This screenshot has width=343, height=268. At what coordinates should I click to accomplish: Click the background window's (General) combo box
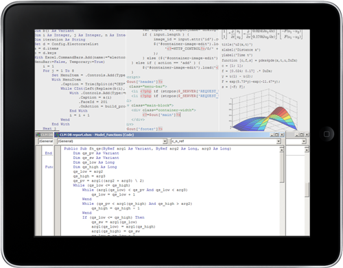tap(45, 141)
